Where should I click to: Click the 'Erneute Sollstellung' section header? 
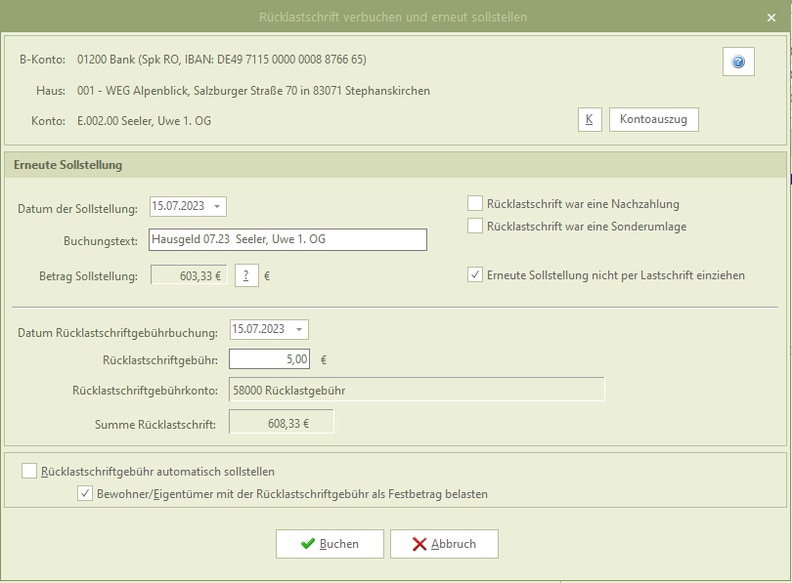click(x=68, y=165)
